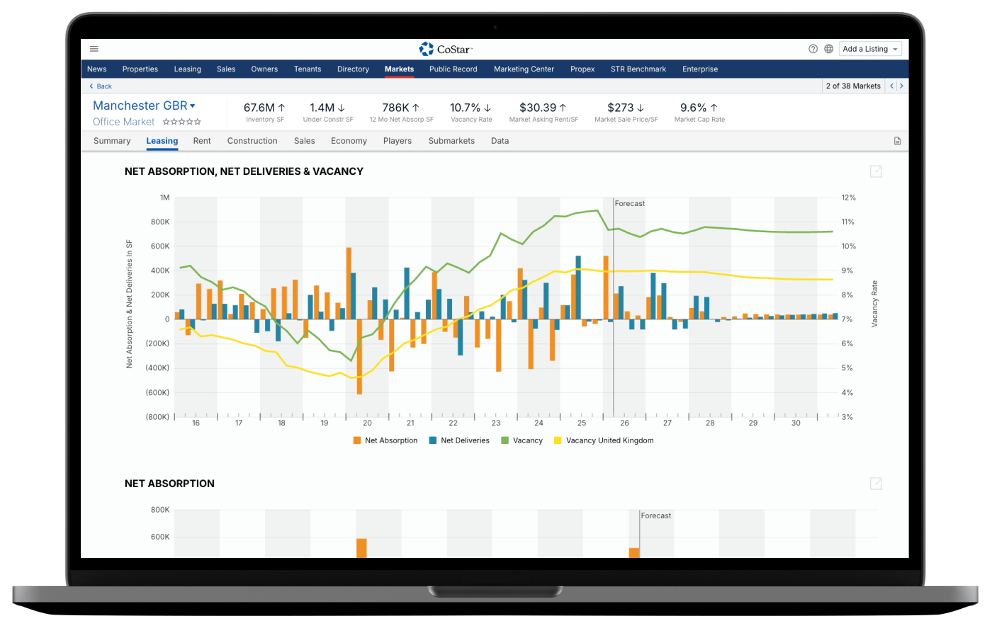Viewport: 992px width, 633px height.
Task: Expand the Net Absorption chart below
Action: [876, 484]
